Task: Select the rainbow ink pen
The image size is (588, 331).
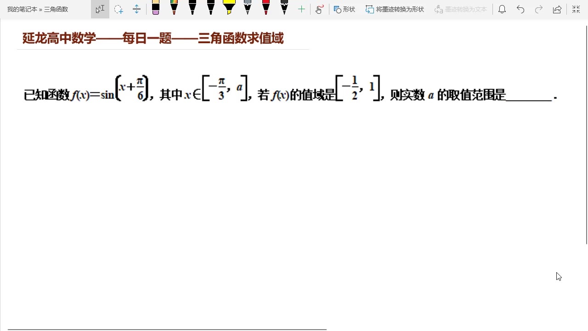Action: click(x=174, y=8)
